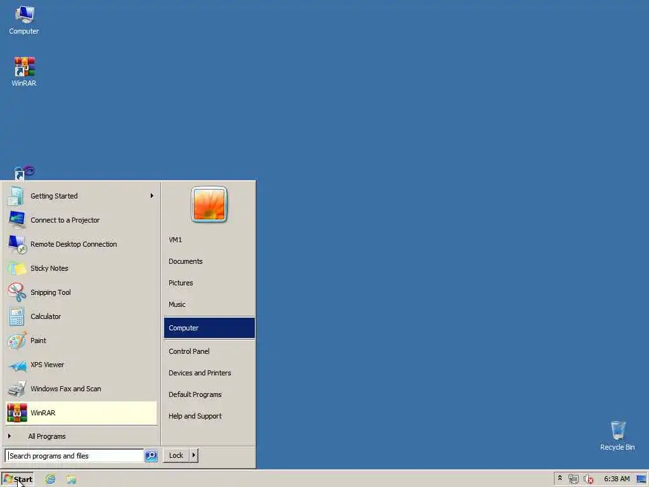This screenshot has height=487, width=649.
Task: Launch Snipping Tool text entry
Action: (x=51, y=292)
